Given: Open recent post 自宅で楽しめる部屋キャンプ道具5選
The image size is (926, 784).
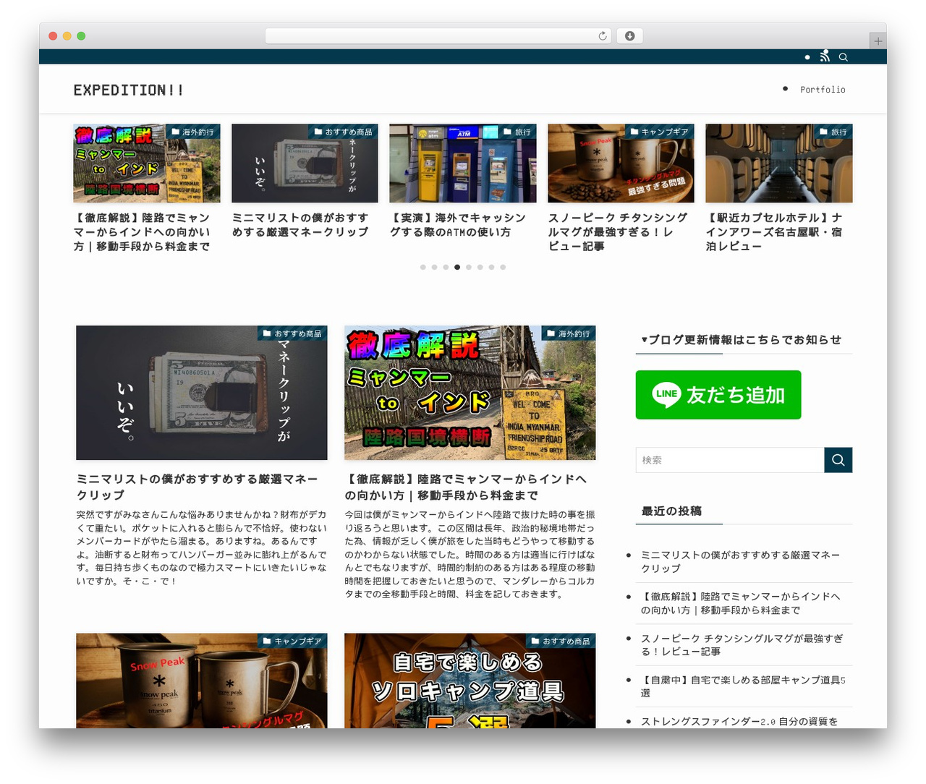Looking at the screenshot, I should click(743, 686).
